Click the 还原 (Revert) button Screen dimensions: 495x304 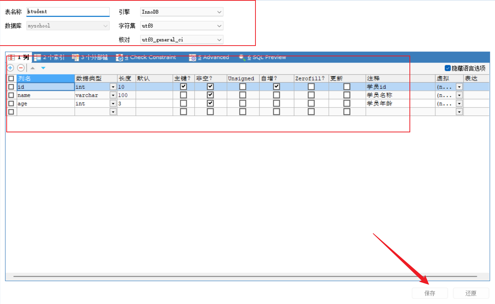471,293
